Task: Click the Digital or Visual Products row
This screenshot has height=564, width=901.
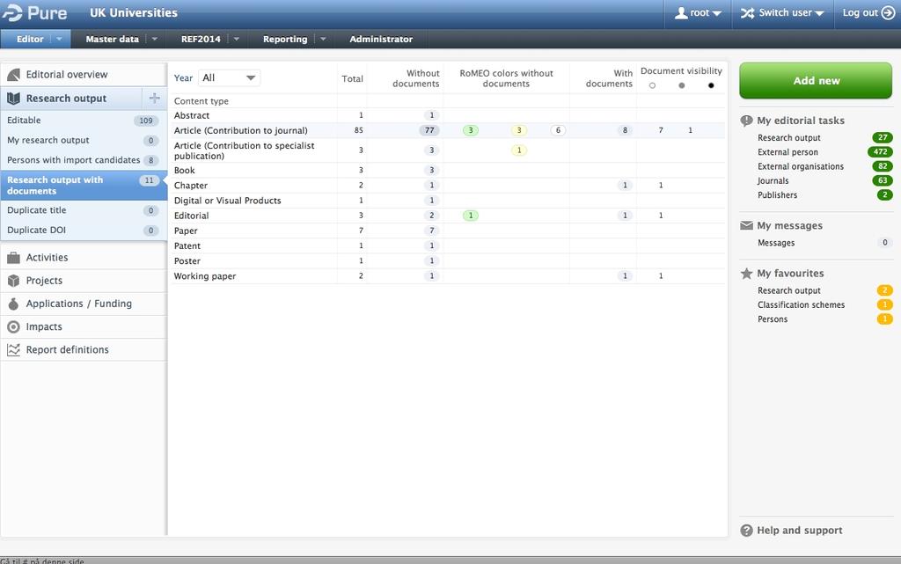Action: 448,201
